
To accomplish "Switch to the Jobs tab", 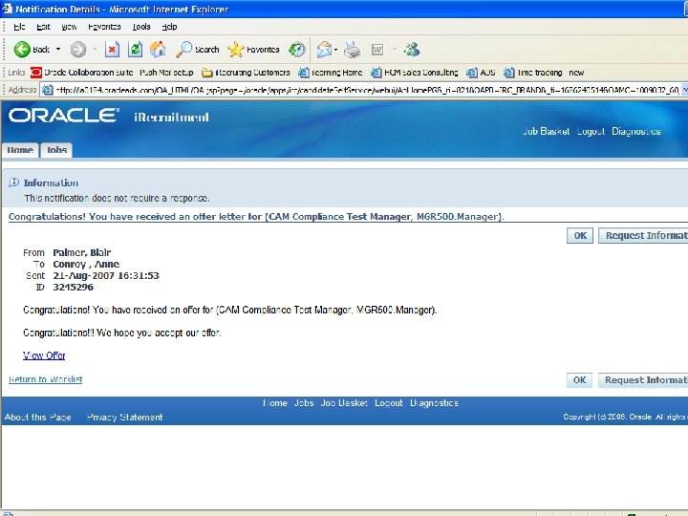I will pyautogui.click(x=56, y=150).
